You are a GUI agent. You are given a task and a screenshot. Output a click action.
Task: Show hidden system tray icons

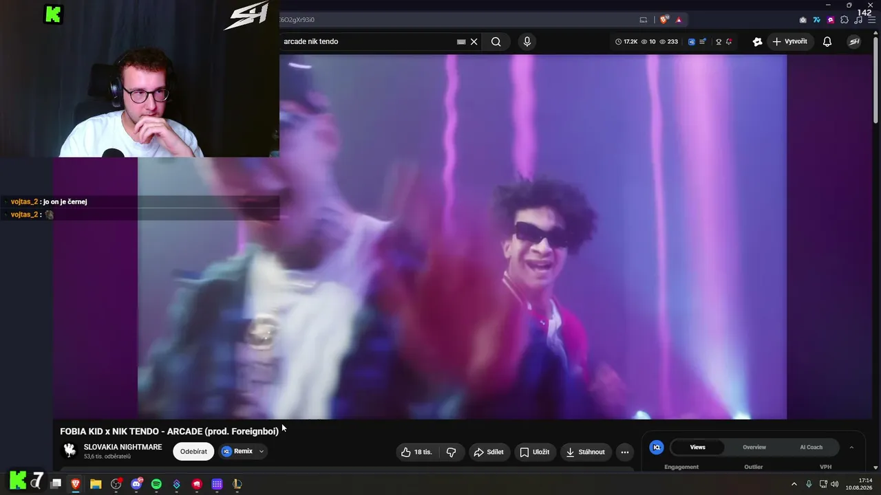tap(794, 484)
